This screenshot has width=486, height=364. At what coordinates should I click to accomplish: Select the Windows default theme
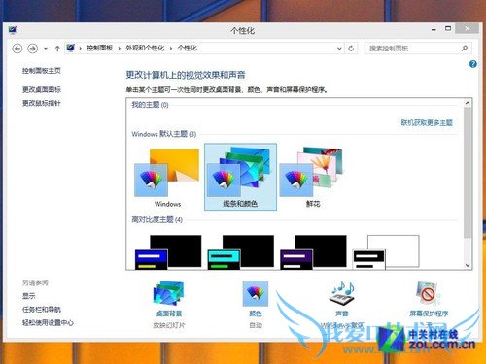tap(167, 178)
